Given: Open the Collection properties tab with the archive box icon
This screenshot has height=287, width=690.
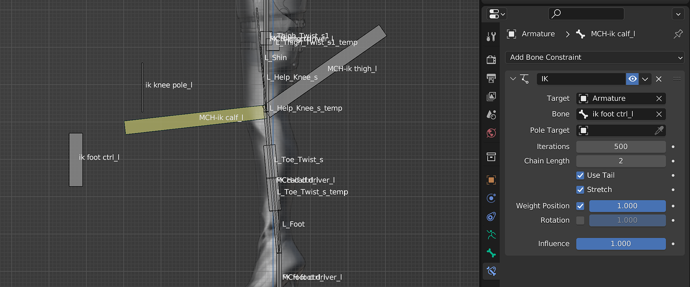Looking at the screenshot, I should tap(491, 157).
